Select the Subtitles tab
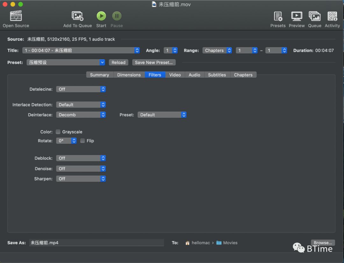This screenshot has height=263, width=344. (x=217, y=75)
